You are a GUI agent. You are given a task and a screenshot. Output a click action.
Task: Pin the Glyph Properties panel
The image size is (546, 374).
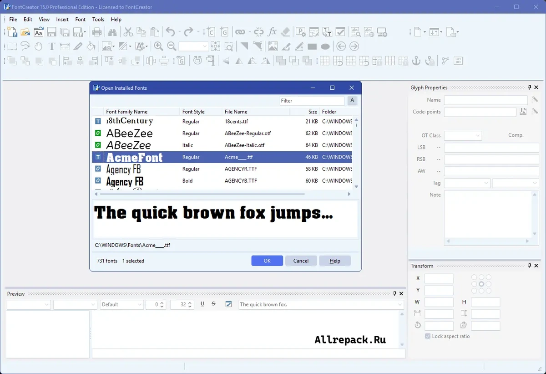pyautogui.click(x=530, y=87)
